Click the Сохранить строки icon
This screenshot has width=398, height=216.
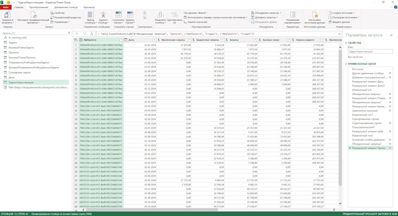click(118, 15)
